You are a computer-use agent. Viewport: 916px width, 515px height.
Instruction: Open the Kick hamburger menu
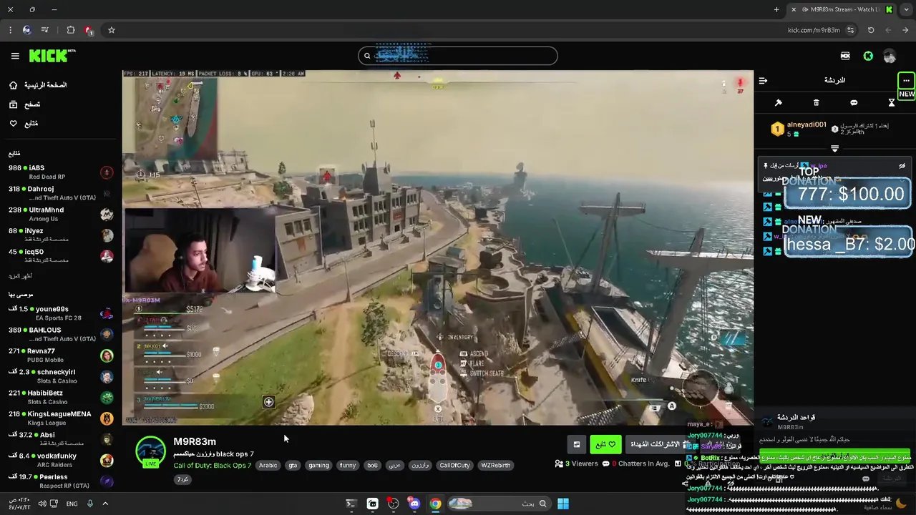[15, 56]
